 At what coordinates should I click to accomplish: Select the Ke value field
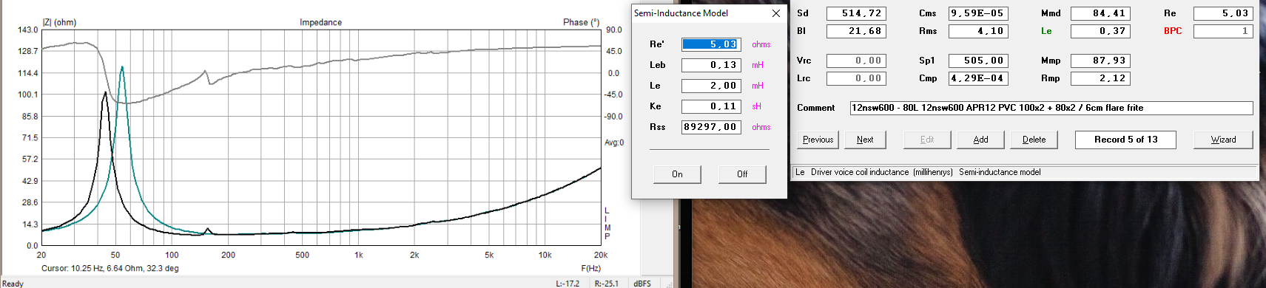(x=711, y=106)
